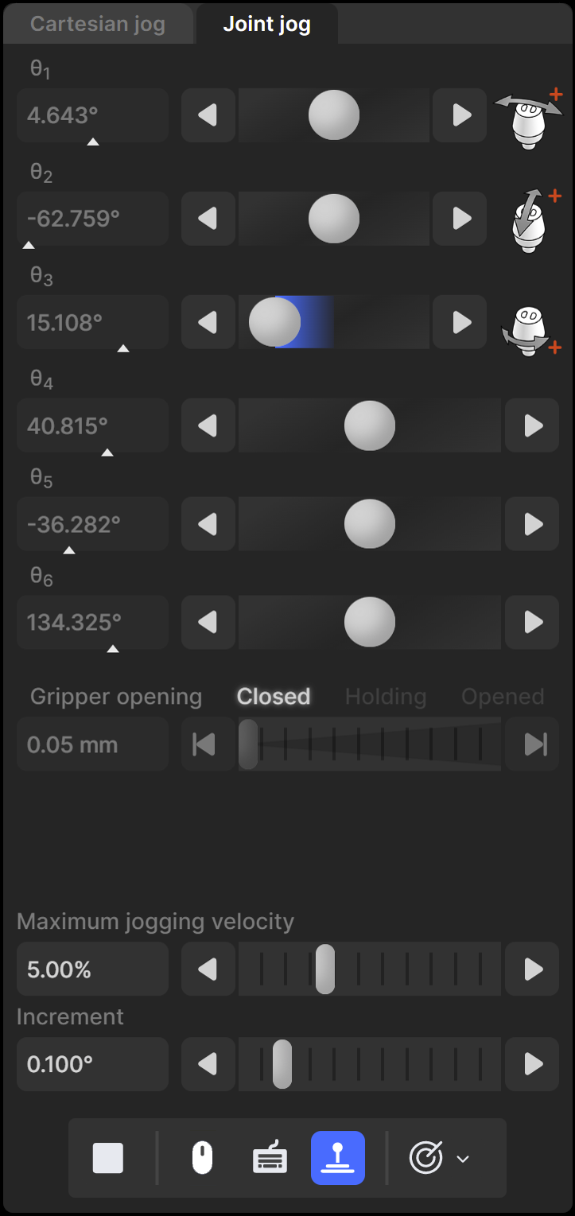Screen dimensions: 575x1216
Task: Click the Opened gripper state label
Action: pos(503,697)
